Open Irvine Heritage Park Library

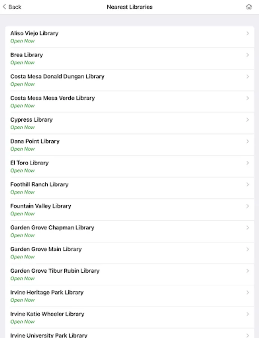[47, 293]
